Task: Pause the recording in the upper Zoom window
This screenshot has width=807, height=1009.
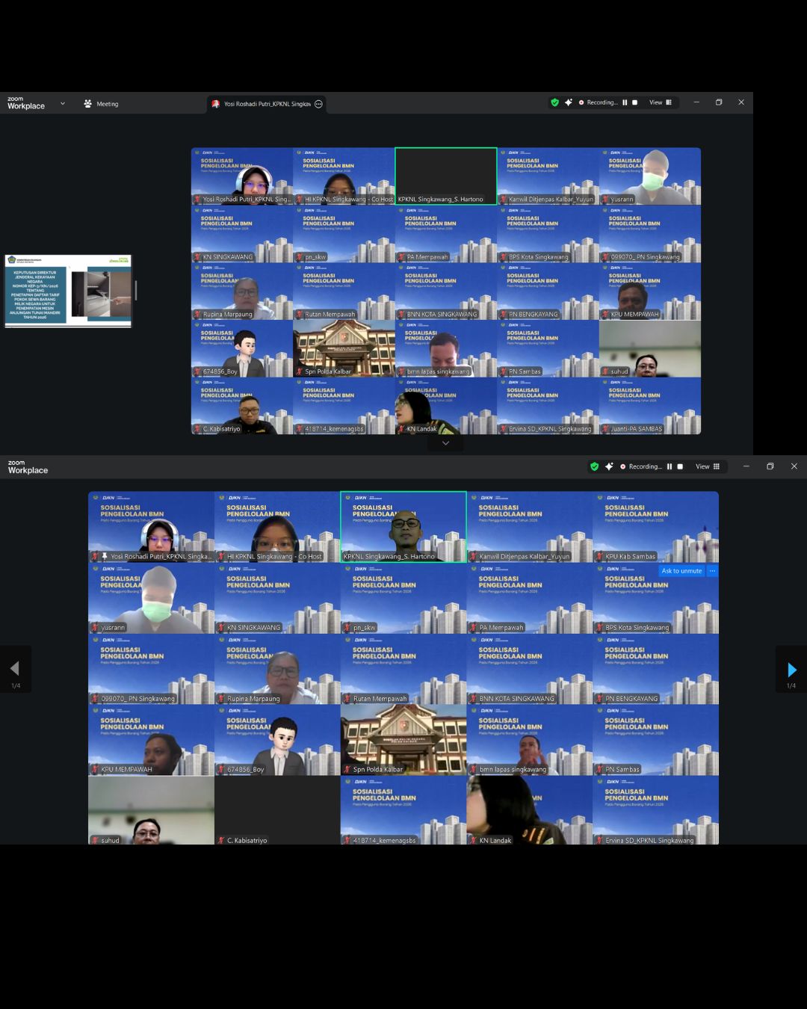Action: 625,102
